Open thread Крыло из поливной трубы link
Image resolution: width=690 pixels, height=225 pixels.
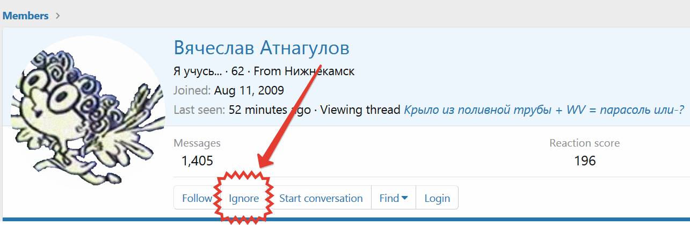coord(543,110)
